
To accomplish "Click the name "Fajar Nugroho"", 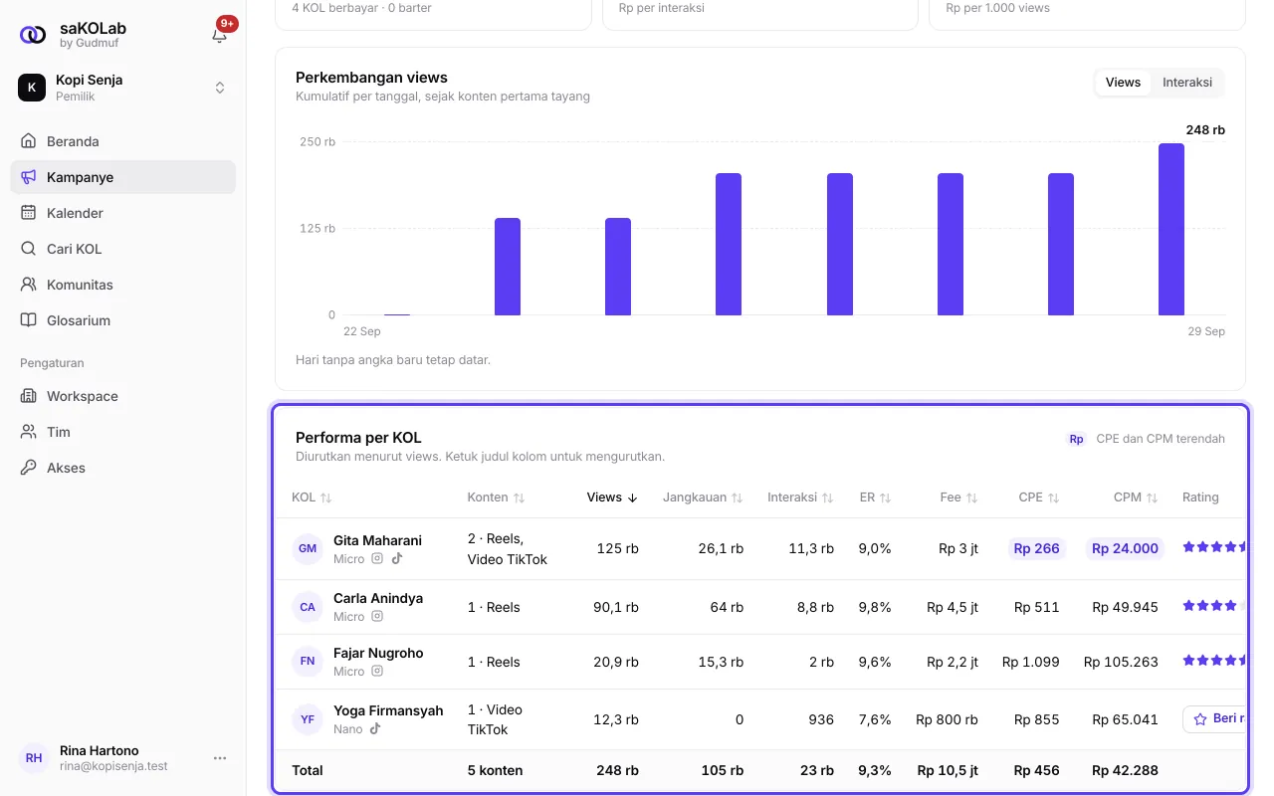I will click(x=378, y=654).
